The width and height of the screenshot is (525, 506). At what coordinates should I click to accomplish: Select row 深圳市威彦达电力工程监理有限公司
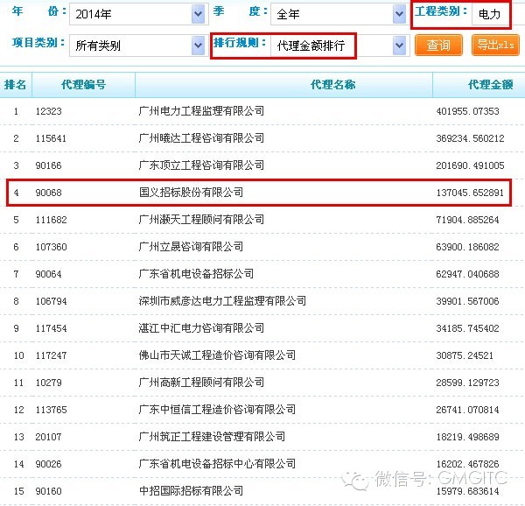coord(262,301)
